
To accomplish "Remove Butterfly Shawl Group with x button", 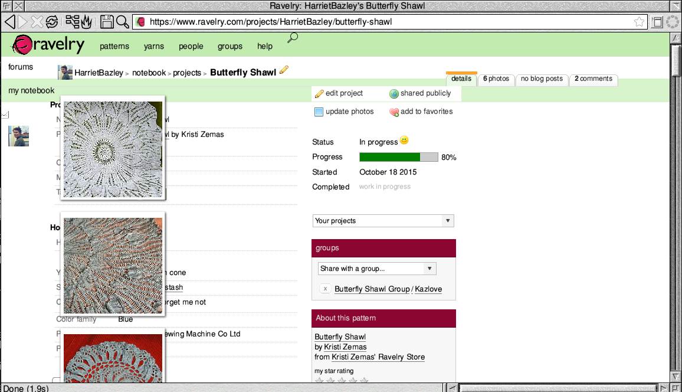I will click(x=325, y=289).
